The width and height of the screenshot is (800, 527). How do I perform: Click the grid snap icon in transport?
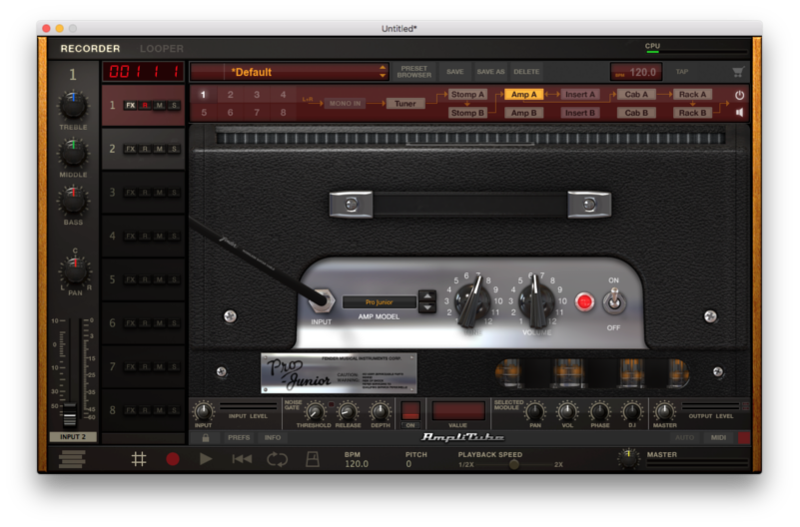139,459
